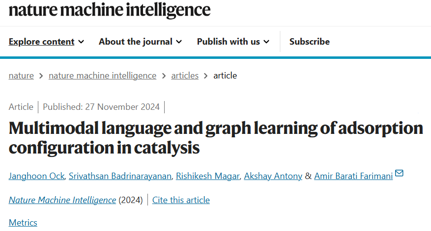Click the chevron arrow beside Publish with us
431x231 pixels.
[x=266, y=42]
